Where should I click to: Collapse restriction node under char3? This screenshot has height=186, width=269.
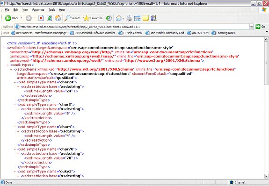18,109
